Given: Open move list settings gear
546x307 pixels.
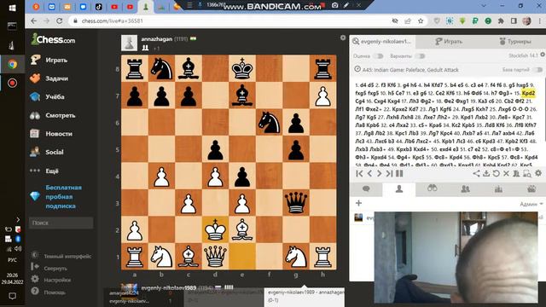Looking at the screenshot, I should [538, 173].
